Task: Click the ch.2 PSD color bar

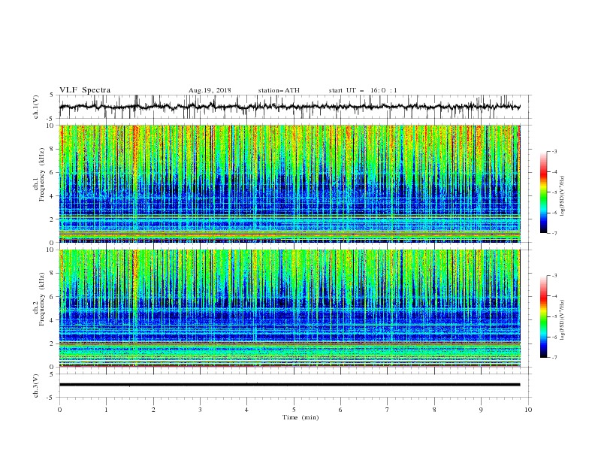Action: click(543, 316)
